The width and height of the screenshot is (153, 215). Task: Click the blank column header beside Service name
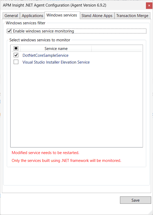click(x=117, y=49)
